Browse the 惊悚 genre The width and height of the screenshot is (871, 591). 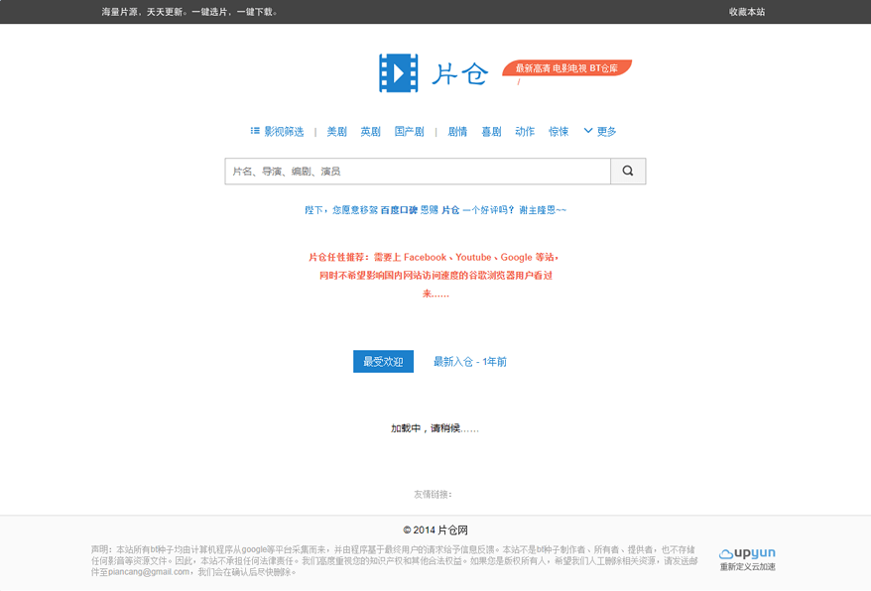(559, 132)
